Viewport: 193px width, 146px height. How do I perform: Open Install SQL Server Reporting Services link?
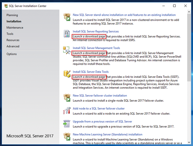click(96, 31)
